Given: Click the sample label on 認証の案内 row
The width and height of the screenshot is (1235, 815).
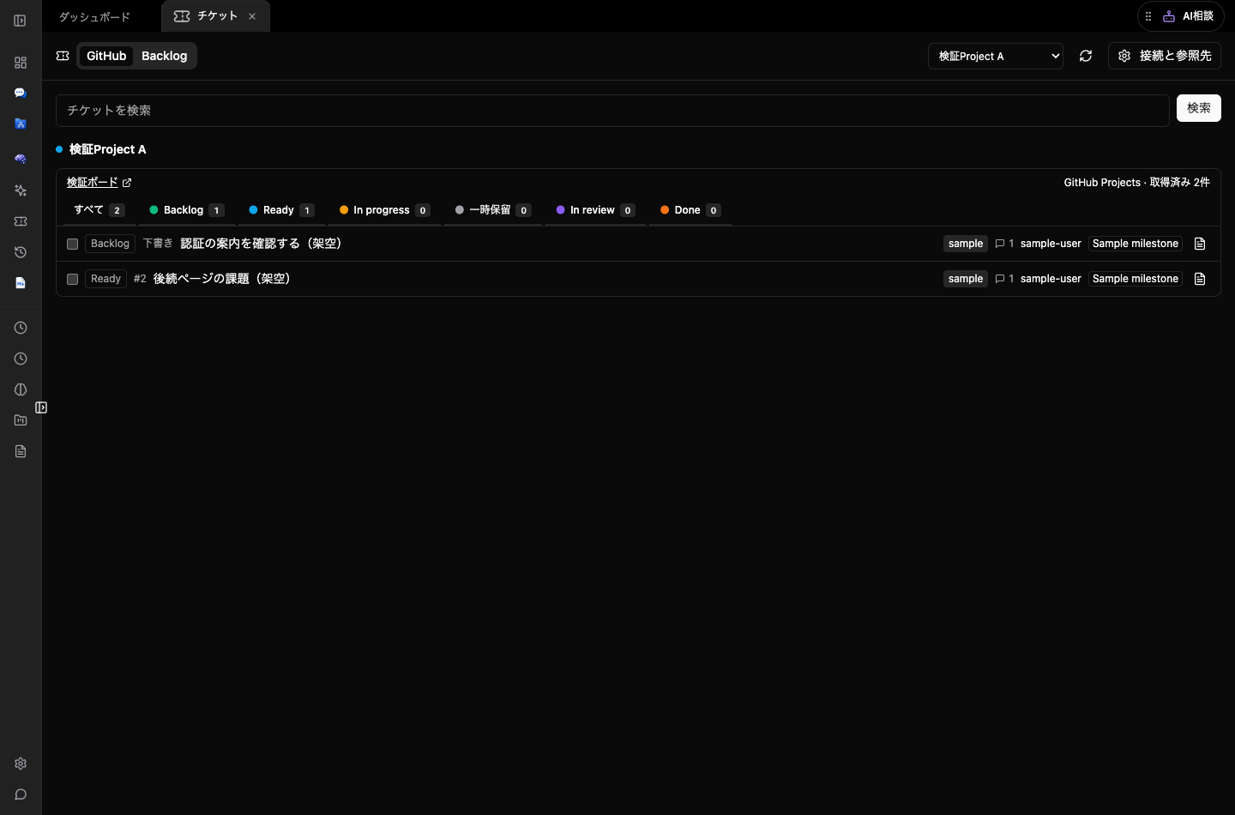Looking at the screenshot, I should (966, 244).
